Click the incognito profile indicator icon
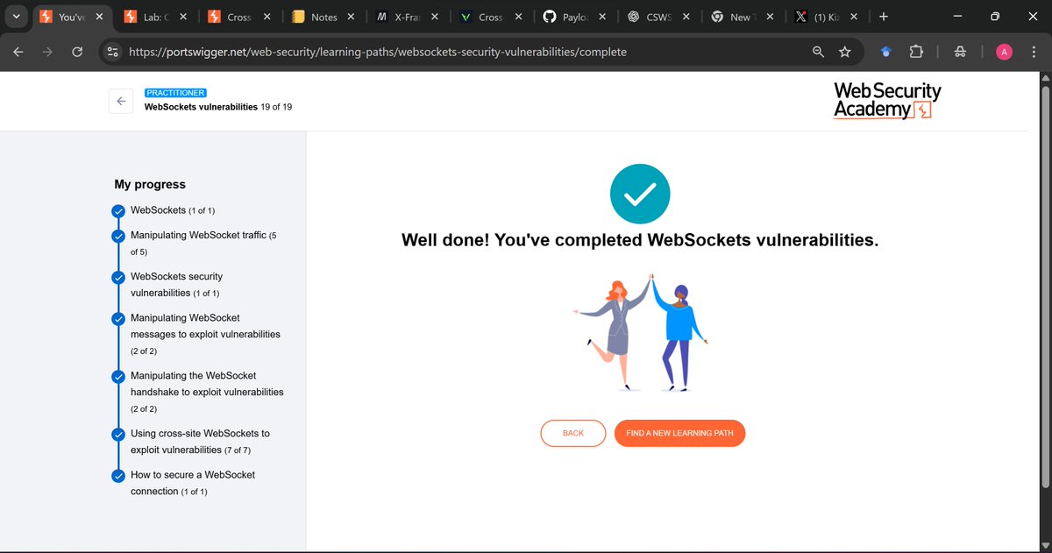The width and height of the screenshot is (1052, 553). tap(960, 52)
